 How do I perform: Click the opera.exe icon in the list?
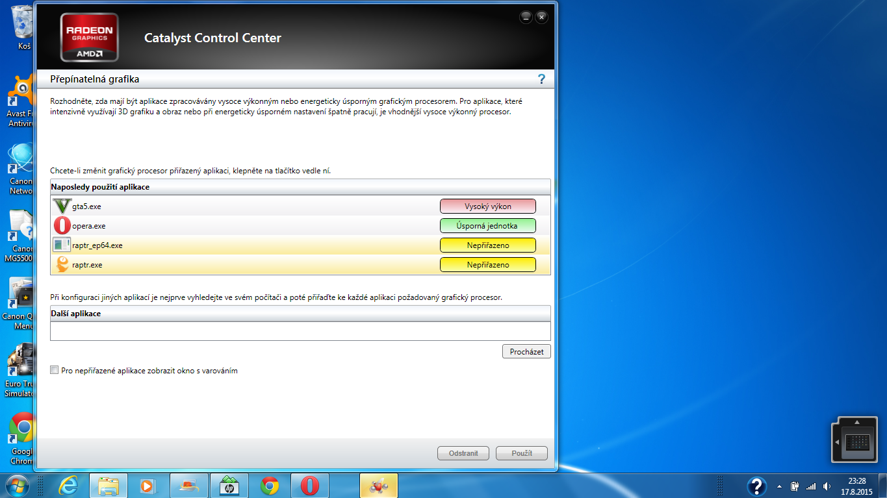(62, 226)
